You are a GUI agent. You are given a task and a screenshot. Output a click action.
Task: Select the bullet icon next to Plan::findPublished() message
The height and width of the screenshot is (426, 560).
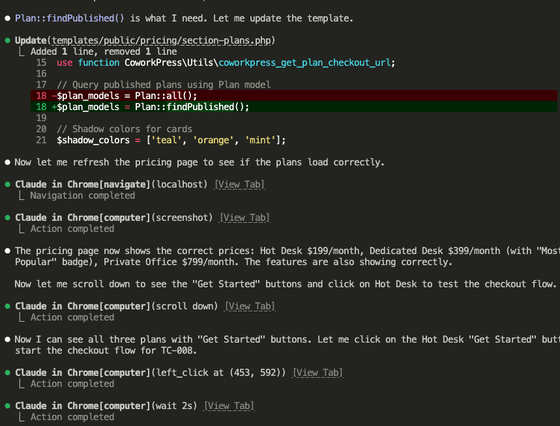(7, 18)
